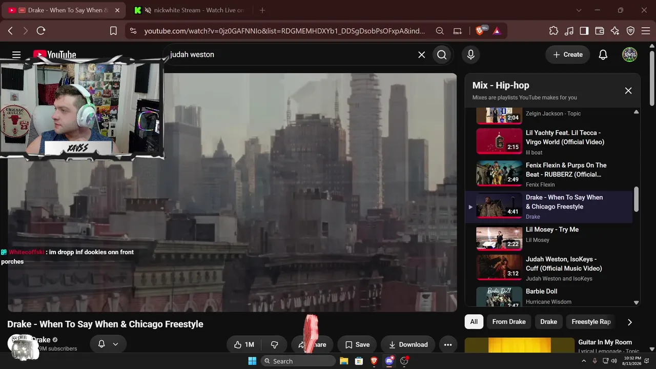Reload the page

41,31
